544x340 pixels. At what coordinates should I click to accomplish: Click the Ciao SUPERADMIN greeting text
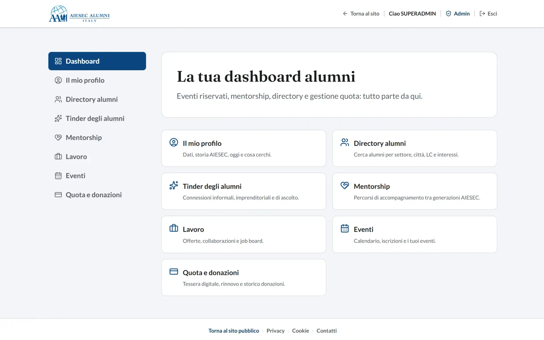412,14
